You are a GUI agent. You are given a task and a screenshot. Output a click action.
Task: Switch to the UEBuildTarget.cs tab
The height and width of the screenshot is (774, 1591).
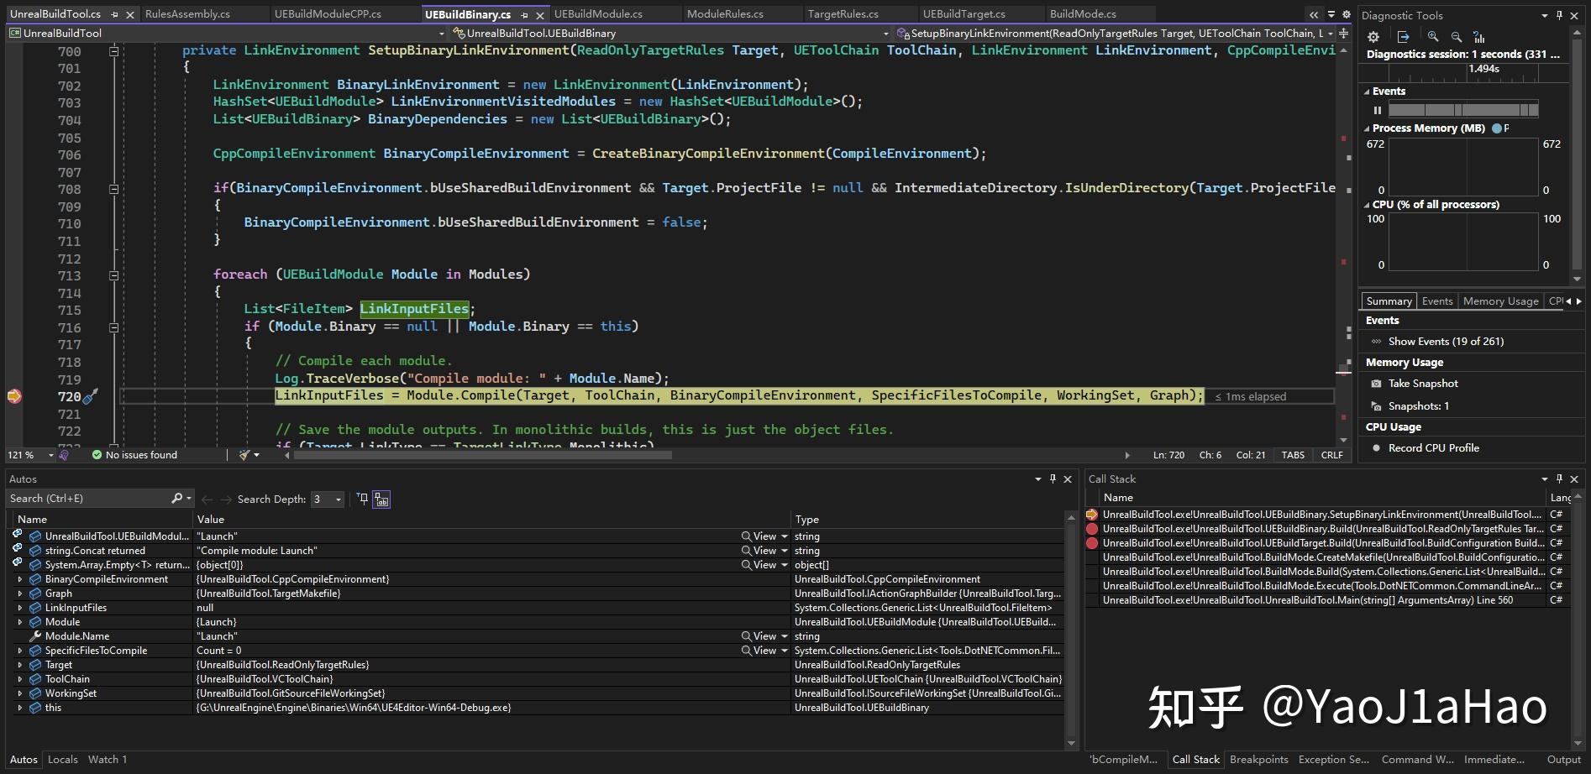click(x=964, y=13)
